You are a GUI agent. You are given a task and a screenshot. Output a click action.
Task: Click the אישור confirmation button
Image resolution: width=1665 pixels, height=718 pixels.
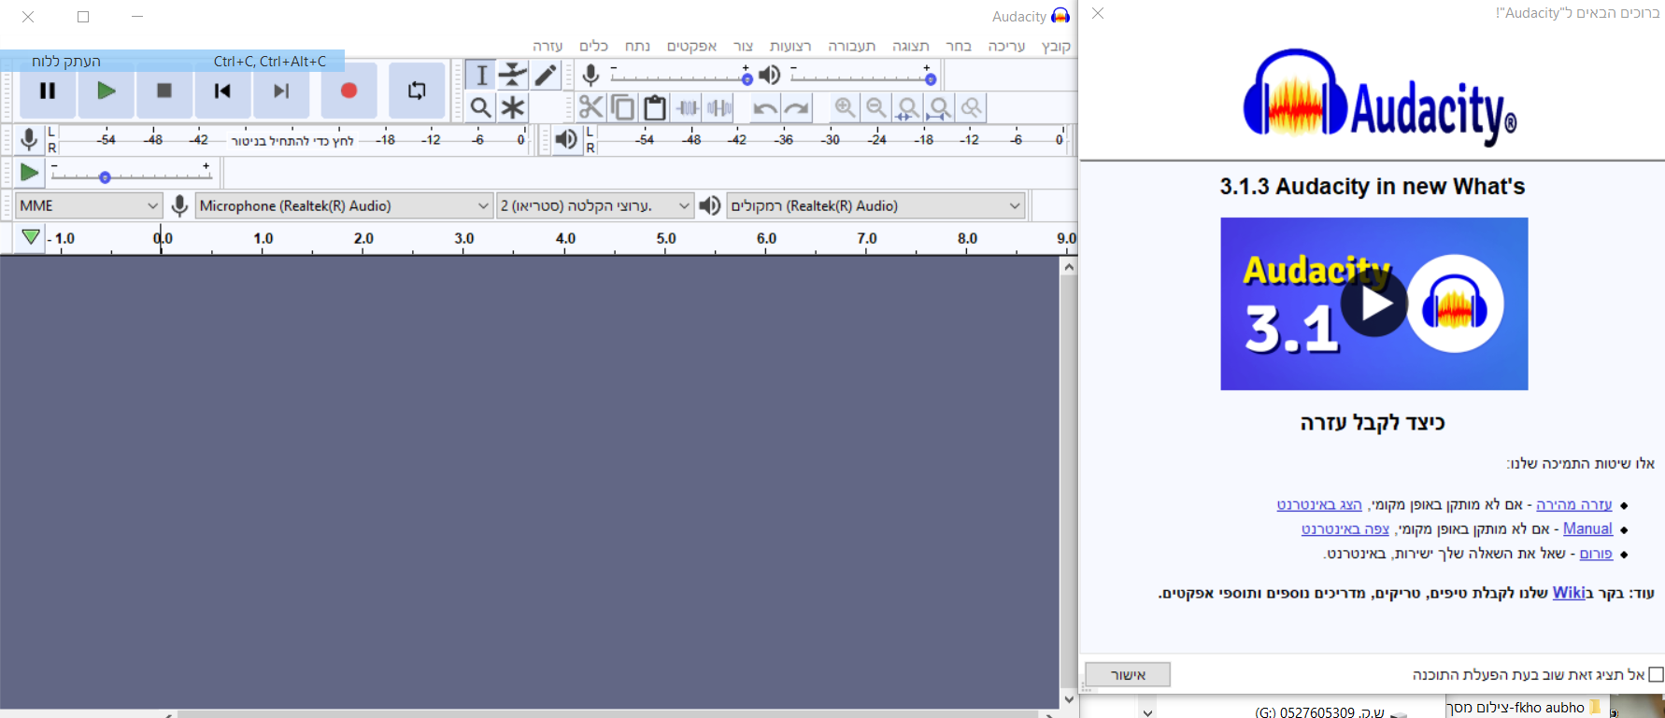1128,674
